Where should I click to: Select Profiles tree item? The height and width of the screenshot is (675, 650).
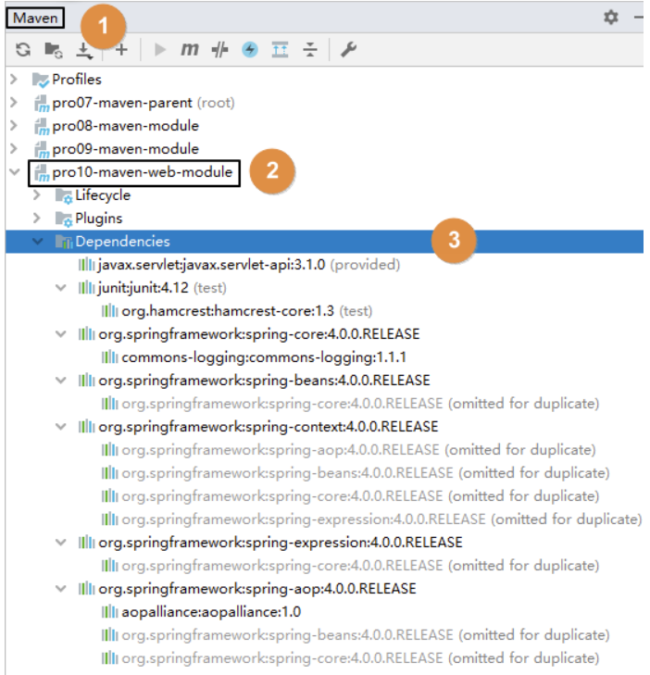tap(77, 80)
